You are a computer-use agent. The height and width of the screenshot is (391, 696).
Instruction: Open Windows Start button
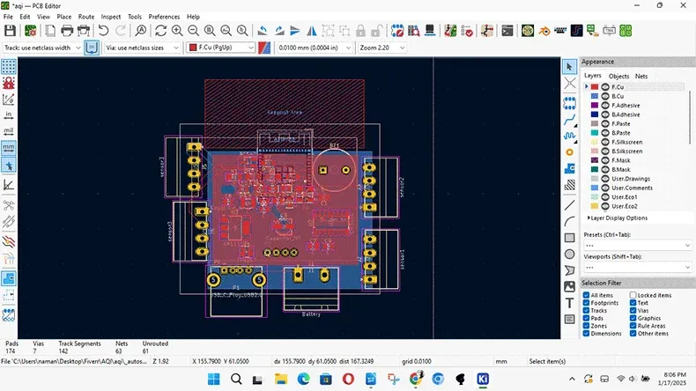[213, 379]
